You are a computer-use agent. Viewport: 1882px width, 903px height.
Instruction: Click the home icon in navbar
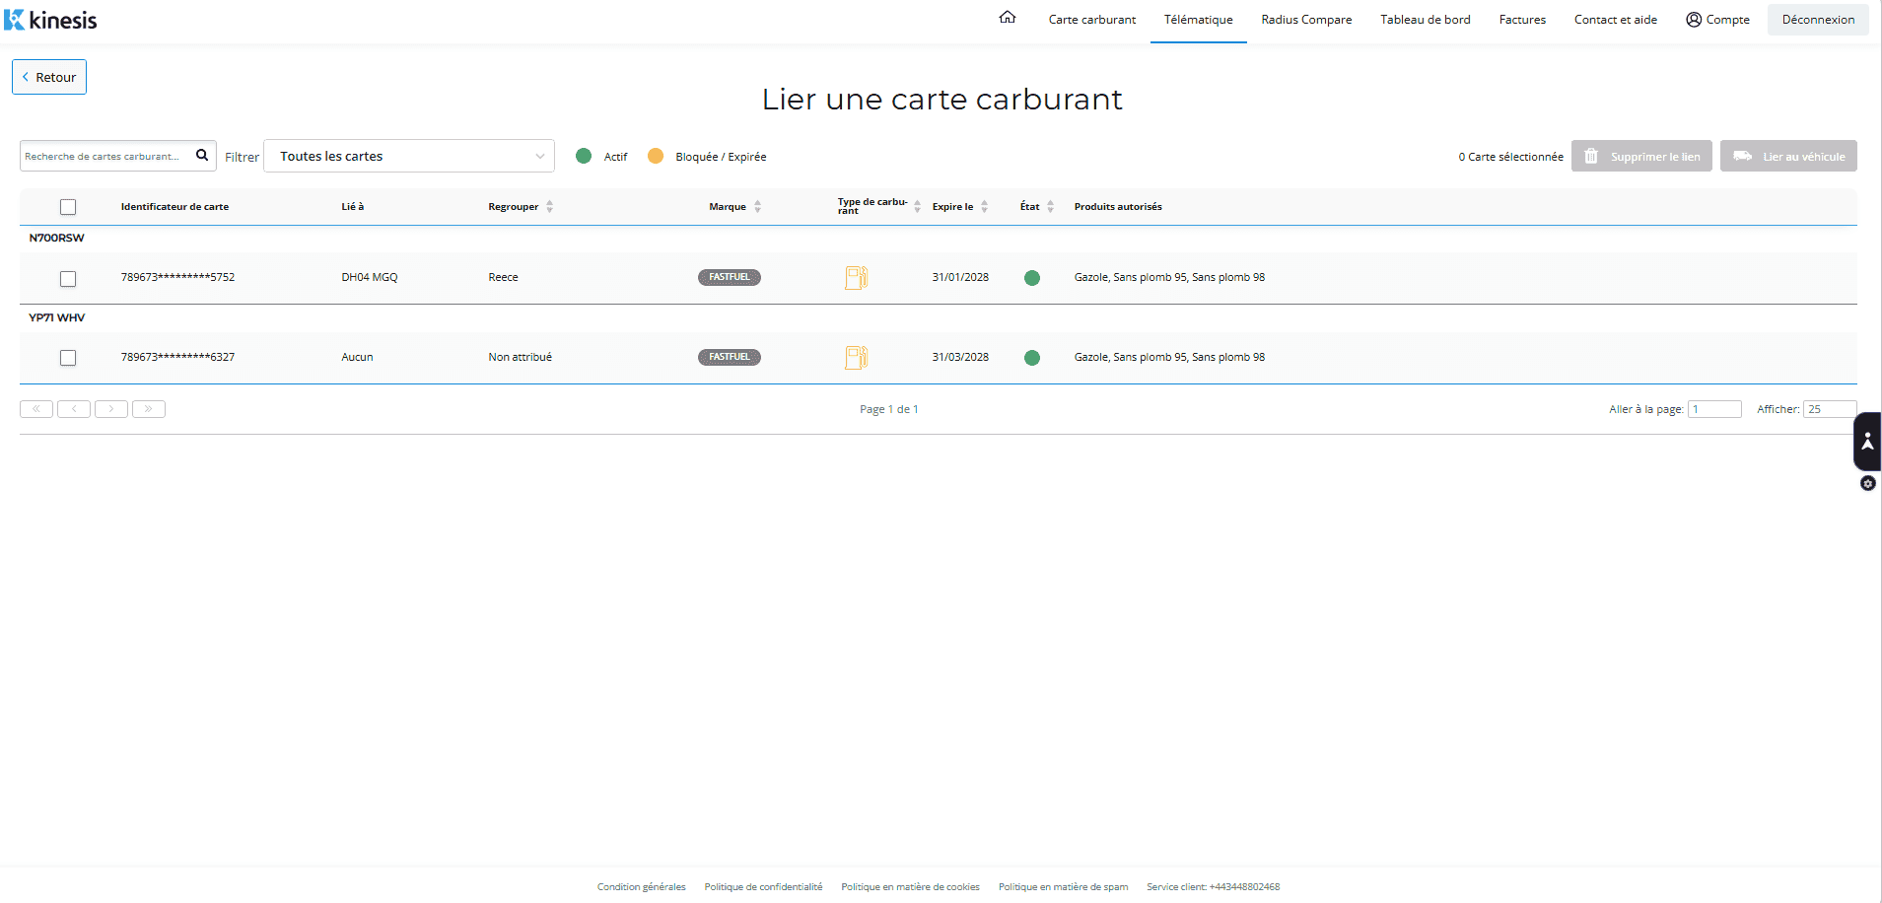tap(1007, 18)
